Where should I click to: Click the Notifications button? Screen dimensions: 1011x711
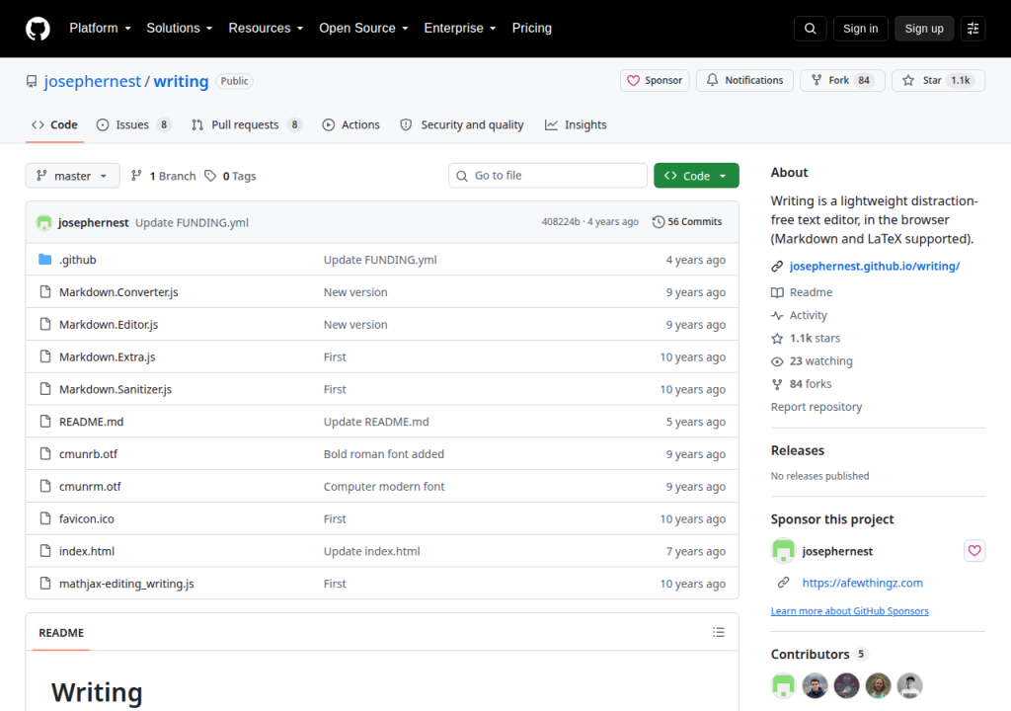pyautogui.click(x=744, y=81)
